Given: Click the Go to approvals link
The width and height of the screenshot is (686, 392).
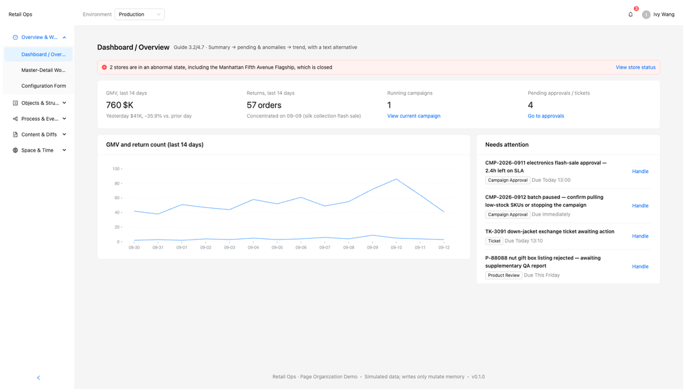Looking at the screenshot, I should coord(545,116).
